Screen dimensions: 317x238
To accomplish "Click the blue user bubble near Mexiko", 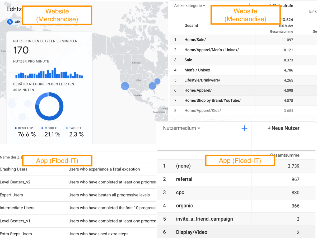I will click(125, 86).
